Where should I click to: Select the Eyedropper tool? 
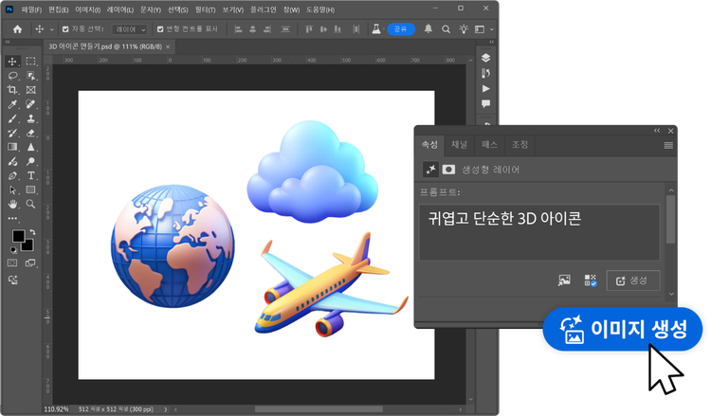[x=12, y=104]
